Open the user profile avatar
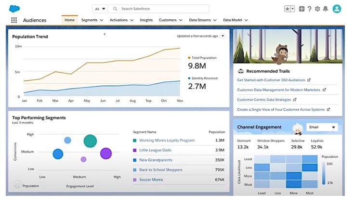 click(x=337, y=9)
